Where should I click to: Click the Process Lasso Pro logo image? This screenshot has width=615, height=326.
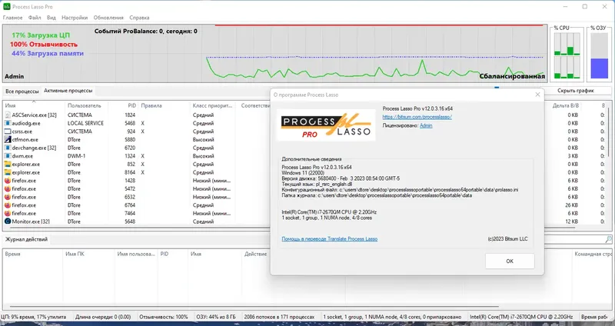326,125
